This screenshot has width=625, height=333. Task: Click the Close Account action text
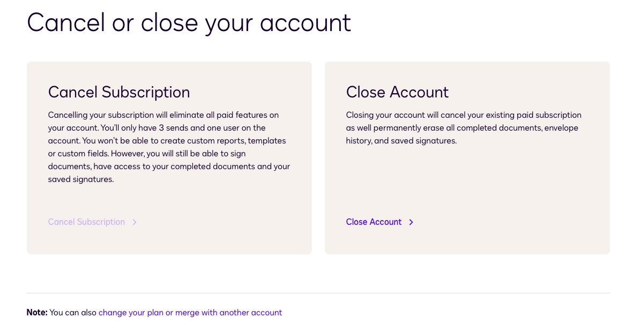point(374,222)
